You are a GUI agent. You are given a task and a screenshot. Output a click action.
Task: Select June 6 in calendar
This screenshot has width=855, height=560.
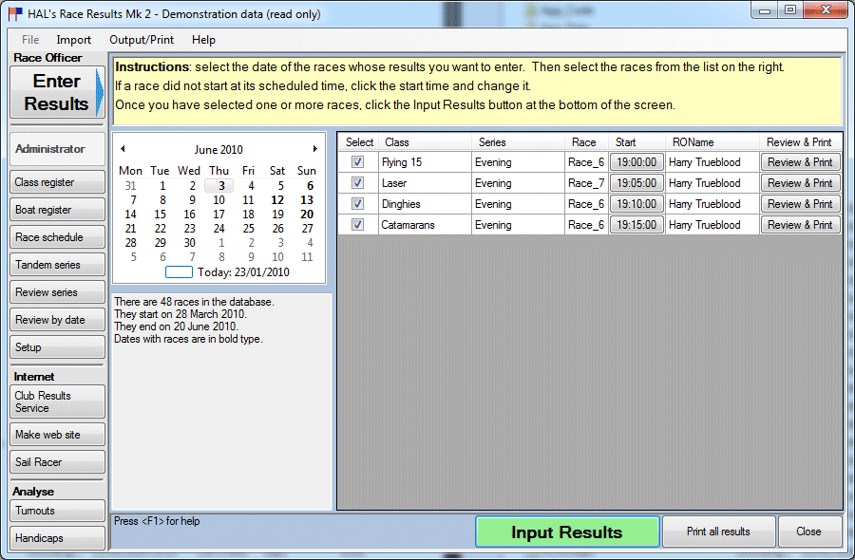pos(310,186)
